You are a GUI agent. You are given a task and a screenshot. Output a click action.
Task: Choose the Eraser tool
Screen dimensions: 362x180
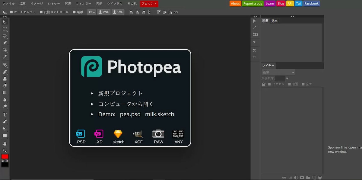coord(5,86)
